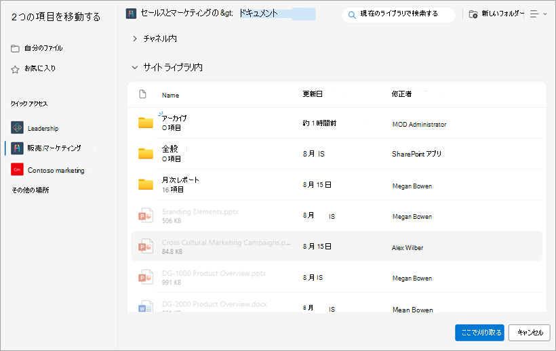
Task: Select Contoso marketing in quick access
Action: (56, 170)
